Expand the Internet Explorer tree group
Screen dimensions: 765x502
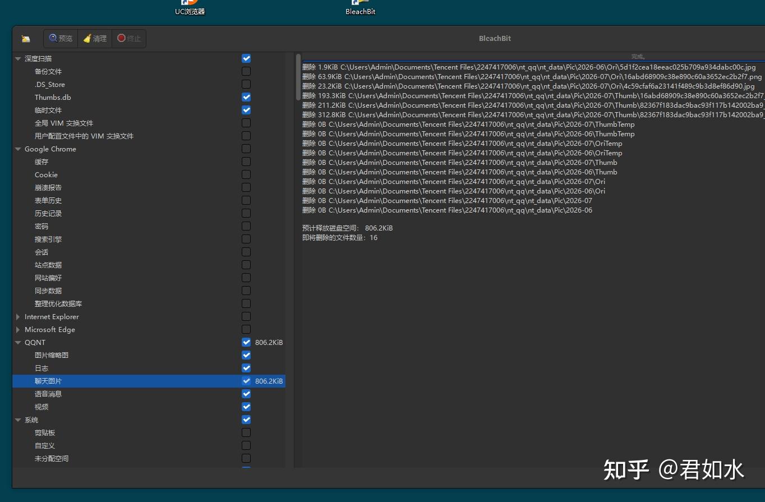coord(18,317)
